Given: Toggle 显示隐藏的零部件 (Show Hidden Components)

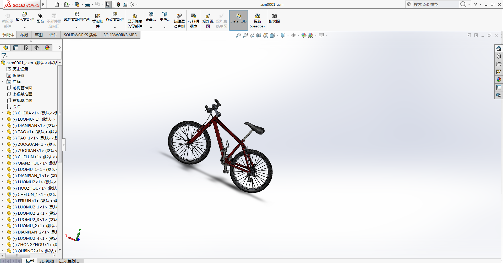Looking at the screenshot, I should pyautogui.click(x=135, y=20).
